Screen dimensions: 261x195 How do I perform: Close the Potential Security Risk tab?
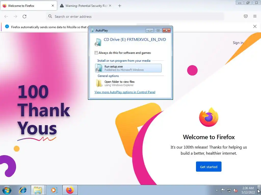pyautogui.click(x=110, y=6)
